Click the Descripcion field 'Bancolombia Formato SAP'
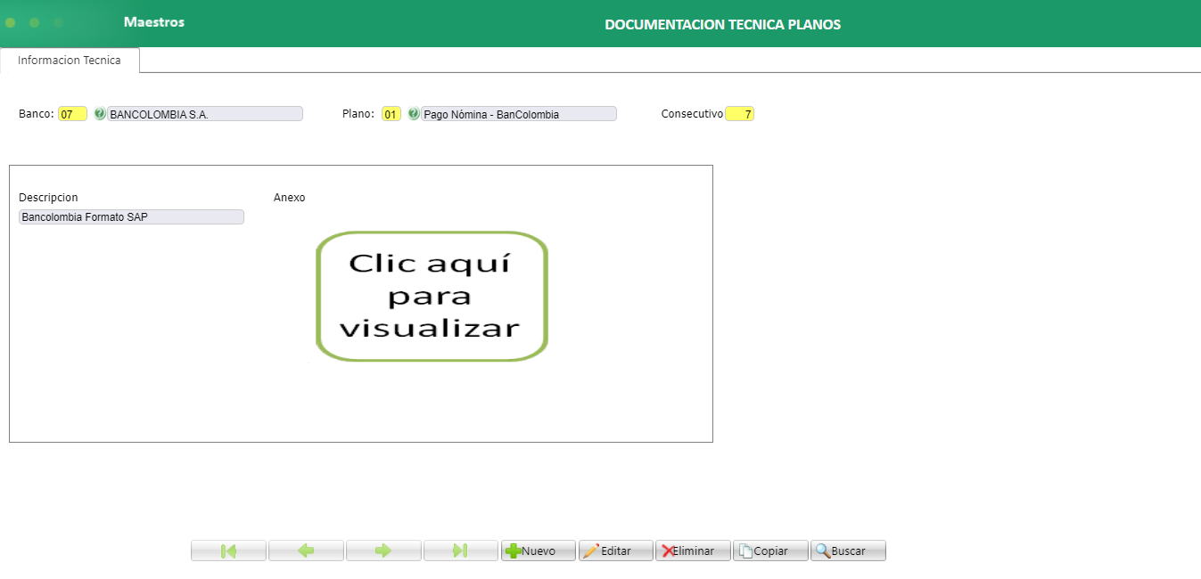Viewport: 1201px width, 579px height. click(x=131, y=216)
